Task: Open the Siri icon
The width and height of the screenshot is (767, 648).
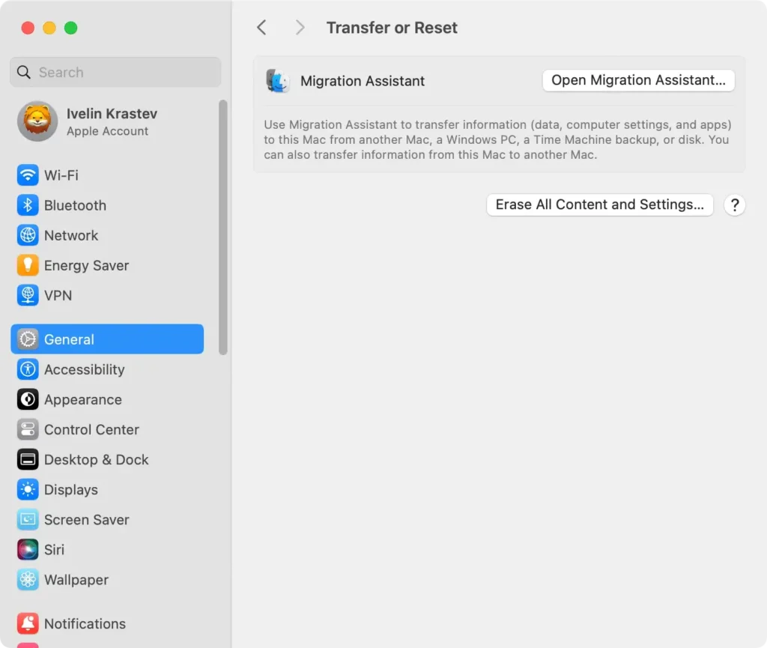Action: tap(28, 550)
